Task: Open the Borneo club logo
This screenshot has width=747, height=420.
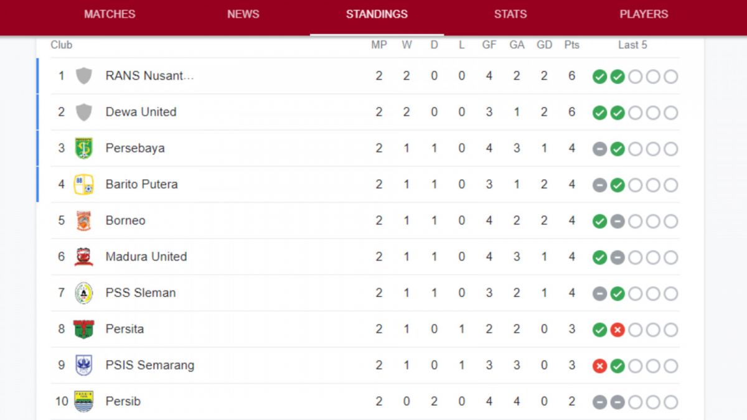Action: [83, 220]
